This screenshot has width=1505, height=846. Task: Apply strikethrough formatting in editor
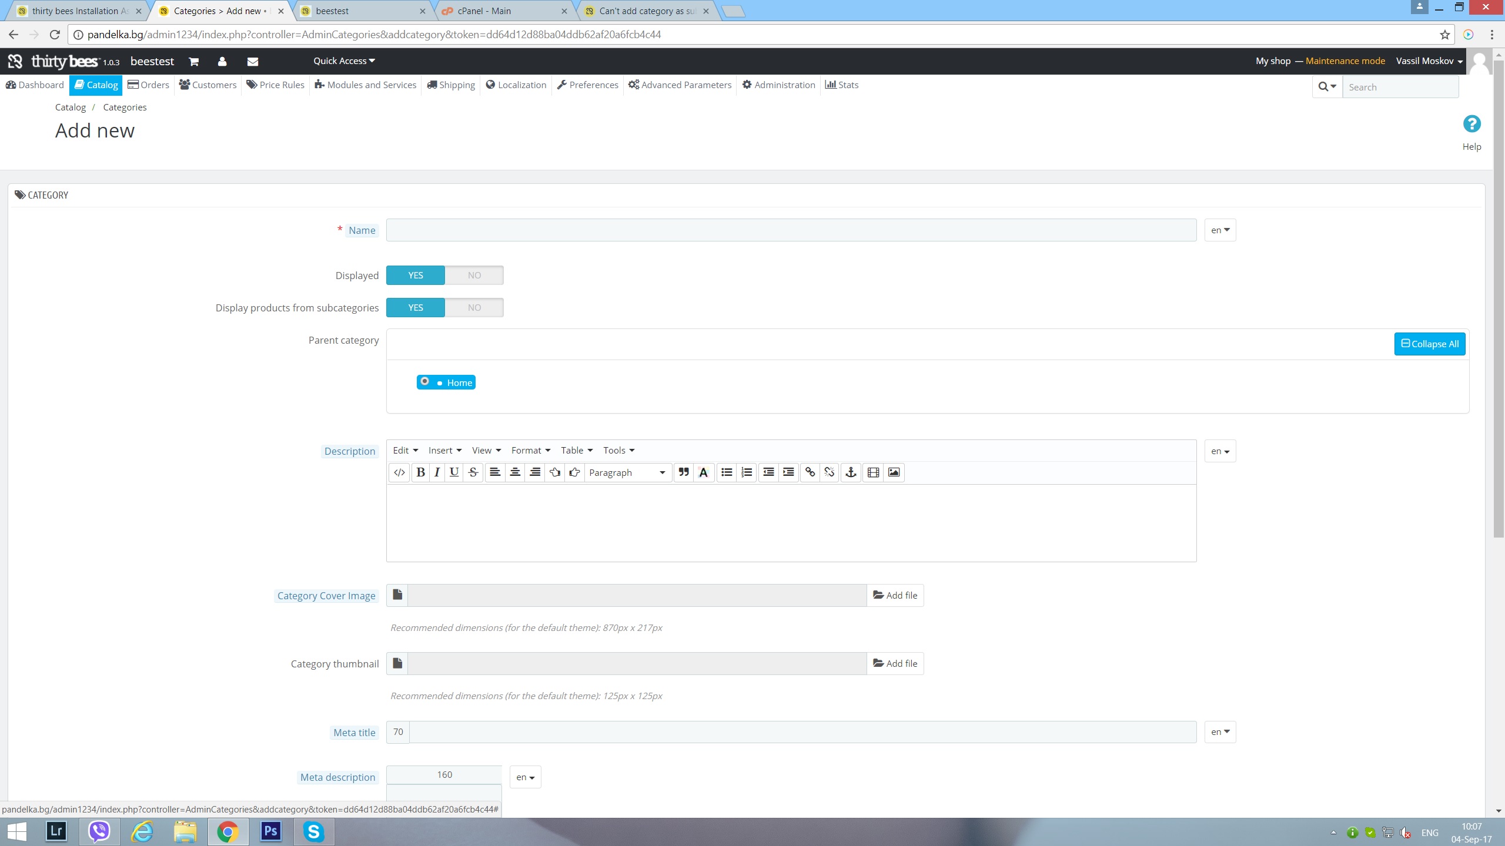click(473, 472)
